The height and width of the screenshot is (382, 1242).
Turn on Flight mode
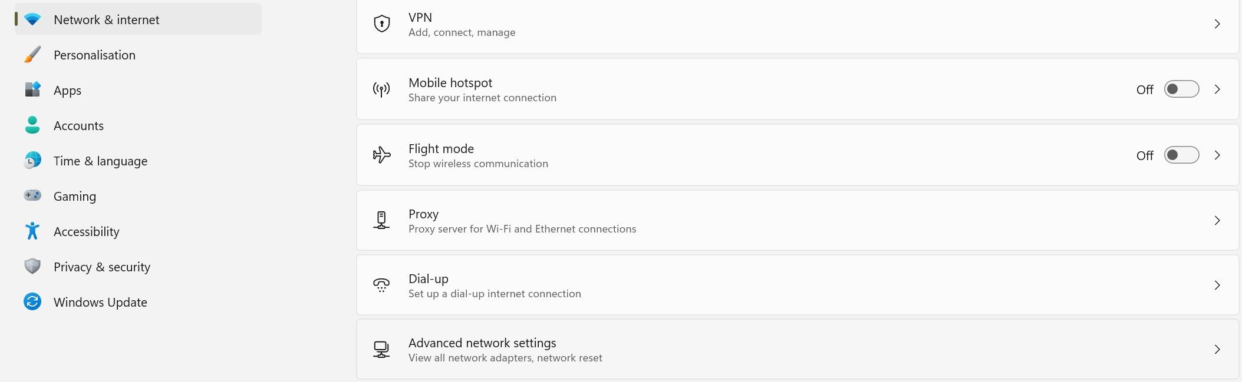tap(1181, 155)
